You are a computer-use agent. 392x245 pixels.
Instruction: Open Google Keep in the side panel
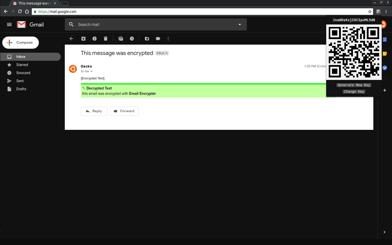coord(384,54)
